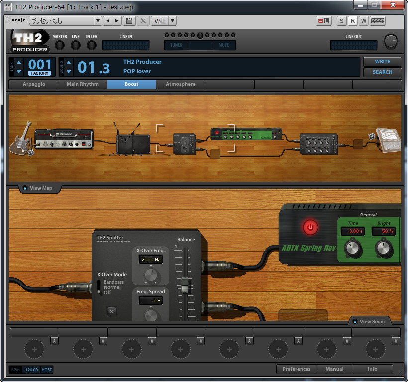Screen dimensions: 408x382
Task: Click the BPM 120.00 tempo field
Action: click(31, 370)
